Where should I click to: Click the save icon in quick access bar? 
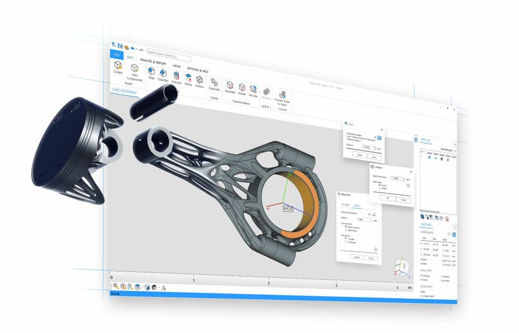pos(120,46)
